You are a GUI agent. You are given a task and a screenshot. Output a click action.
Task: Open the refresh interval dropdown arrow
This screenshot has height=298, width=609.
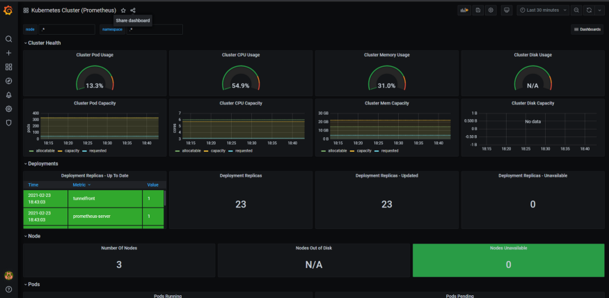599,10
